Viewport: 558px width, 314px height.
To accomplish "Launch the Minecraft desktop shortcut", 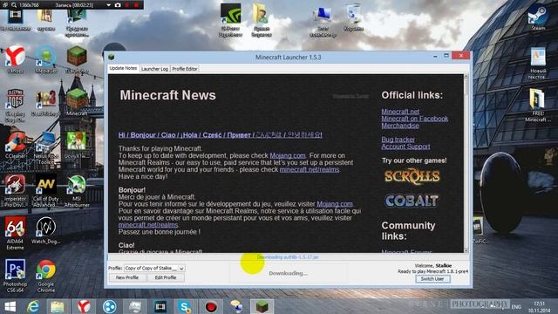I will [77, 101].
